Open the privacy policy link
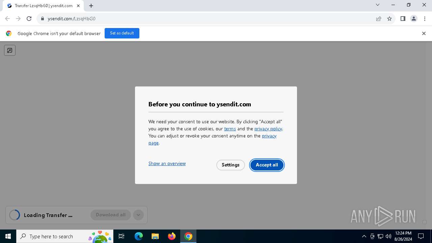This screenshot has width=432, height=243. (268, 129)
